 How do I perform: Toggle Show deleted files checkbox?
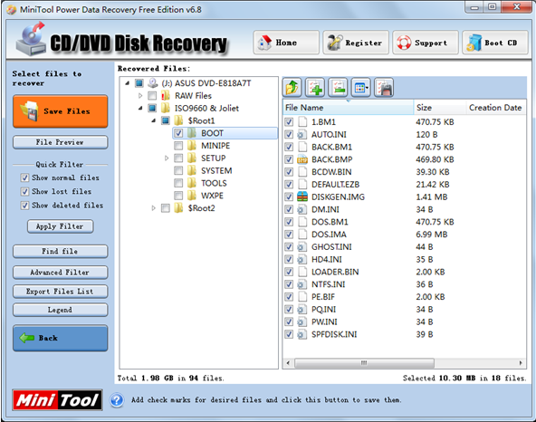(24, 206)
